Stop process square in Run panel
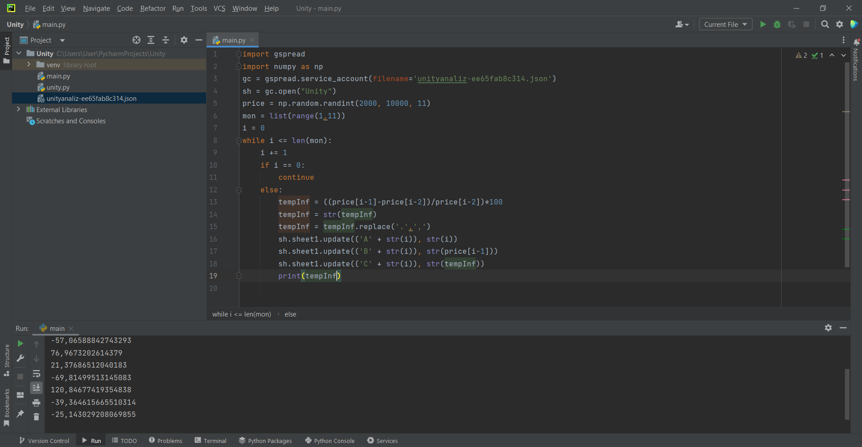The width and height of the screenshot is (862, 447). (x=20, y=377)
